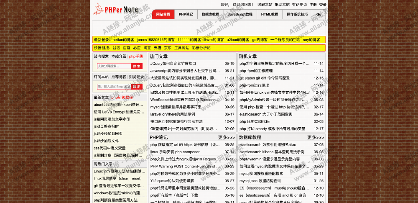418x203 pixels.
Task: Open article js给网页添加文字水印
Action: click(112, 119)
